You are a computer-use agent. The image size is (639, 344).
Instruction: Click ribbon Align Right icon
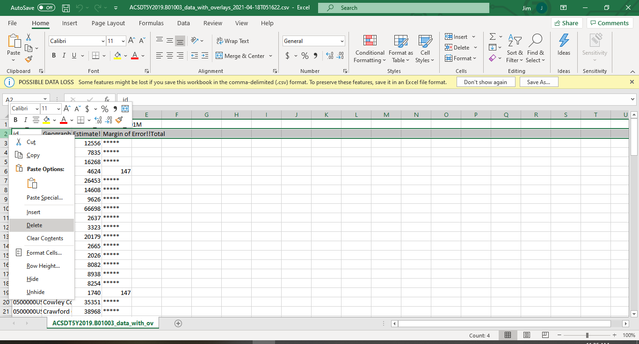pos(180,56)
